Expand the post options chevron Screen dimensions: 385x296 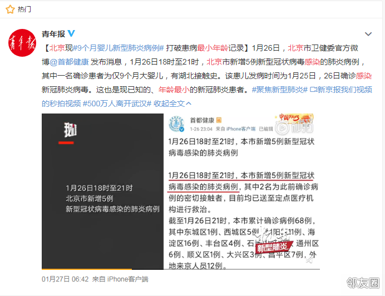pyautogui.click(x=368, y=34)
